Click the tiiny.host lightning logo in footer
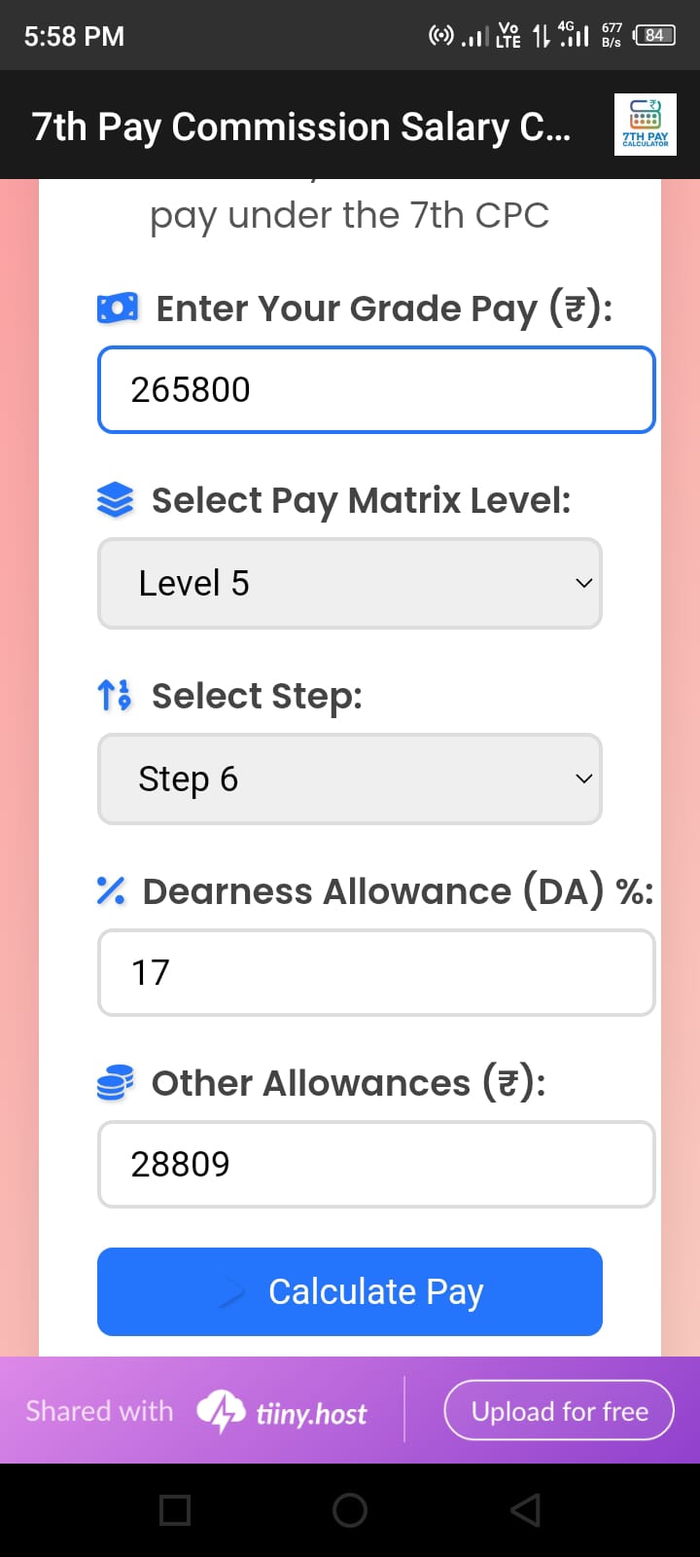 pos(223,1410)
